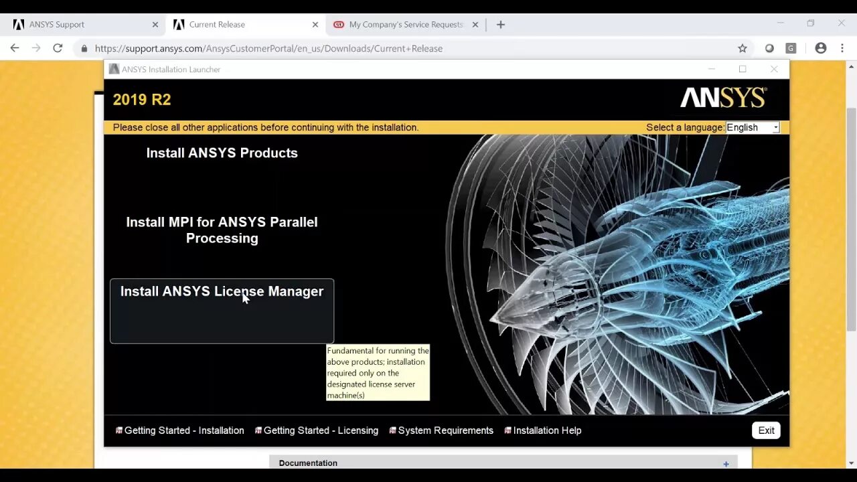Click the PDF icon before Installation Help
Image resolution: width=857 pixels, height=482 pixels.
pos(508,430)
